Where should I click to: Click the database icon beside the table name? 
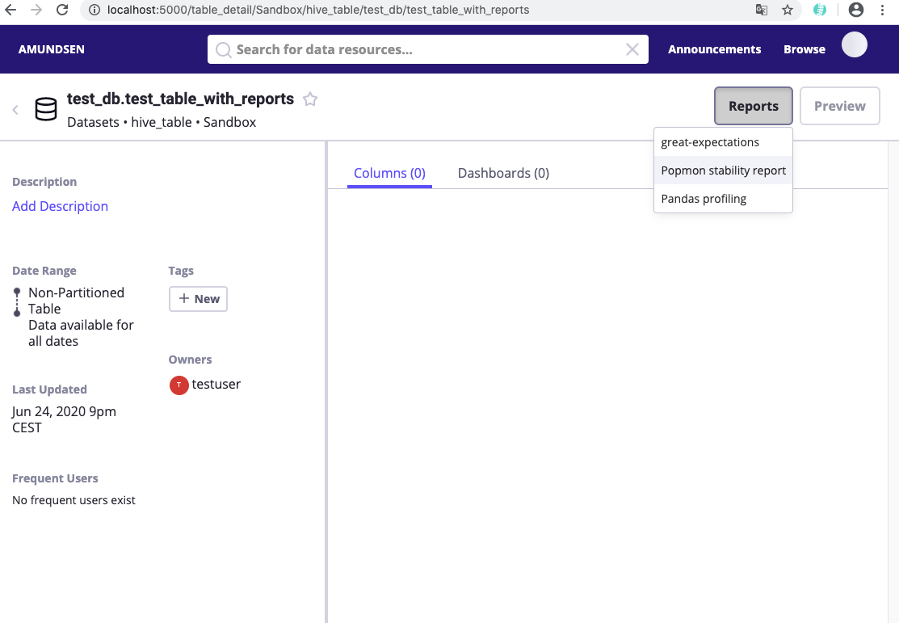(46, 108)
